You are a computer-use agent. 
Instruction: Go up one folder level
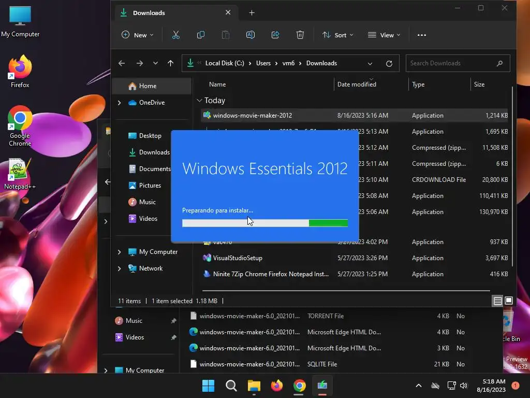[x=170, y=63]
